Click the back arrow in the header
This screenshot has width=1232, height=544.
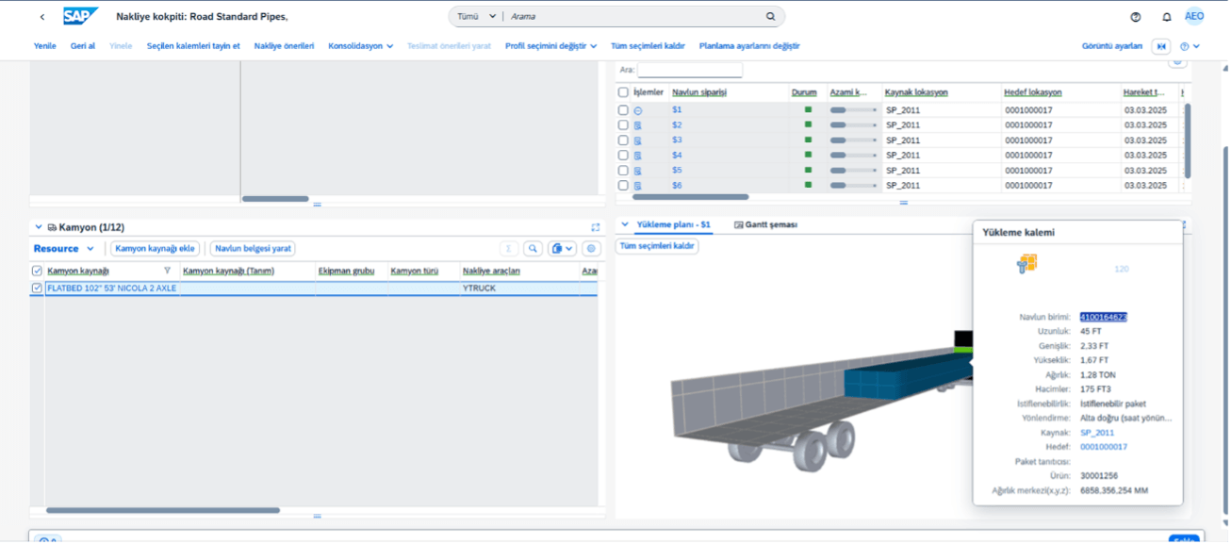pyautogui.click(x=42, y=17)
